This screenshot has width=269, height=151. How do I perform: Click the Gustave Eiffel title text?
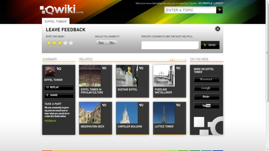(127, 90)
